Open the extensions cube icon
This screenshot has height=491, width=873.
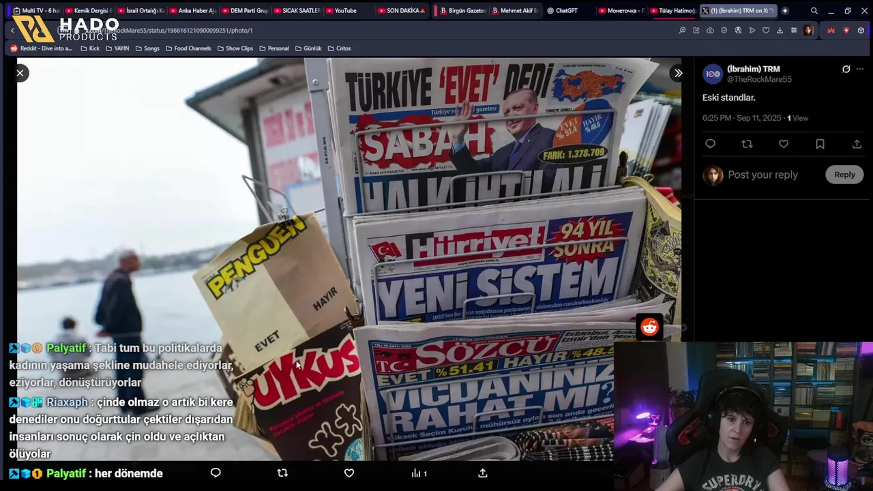coord(861,30)
